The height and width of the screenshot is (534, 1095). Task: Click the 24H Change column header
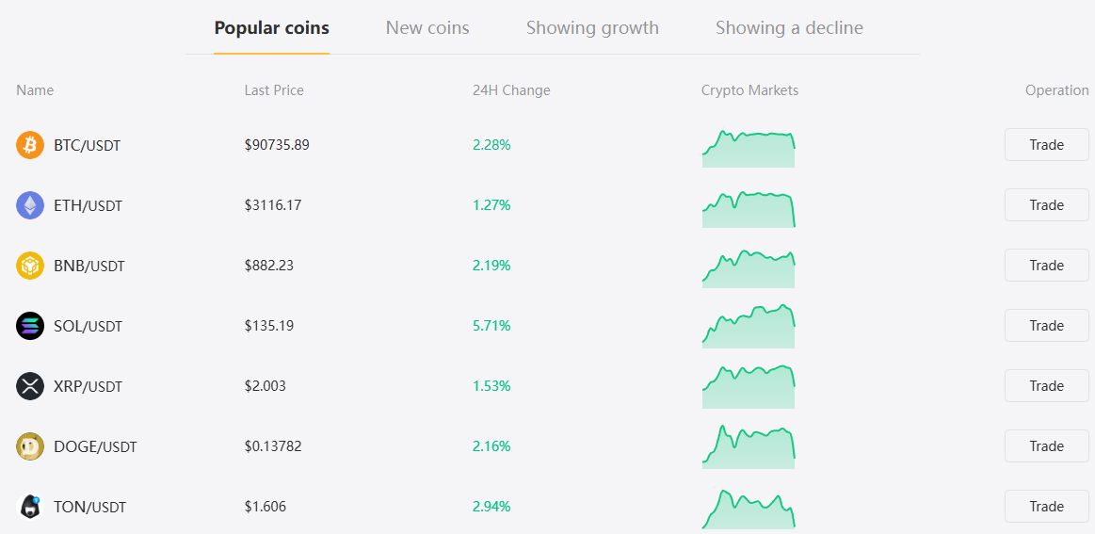[x=511, y=90]
